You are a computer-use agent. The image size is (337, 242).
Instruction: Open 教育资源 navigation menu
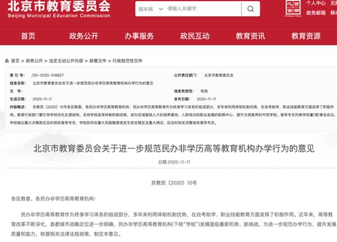coord(306,36)
